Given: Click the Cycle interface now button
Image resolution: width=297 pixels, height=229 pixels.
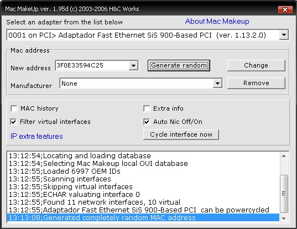Looking at the screenshot, I should tap(181, 134).
